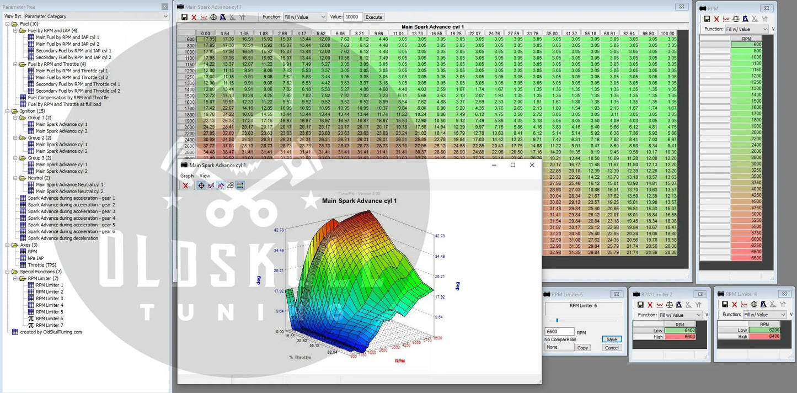Image resolution: width=797 pixels, height=393 pixels.
Task: Click the rotate crosshair icon in graph toolbar
Action: click(201, 185)
